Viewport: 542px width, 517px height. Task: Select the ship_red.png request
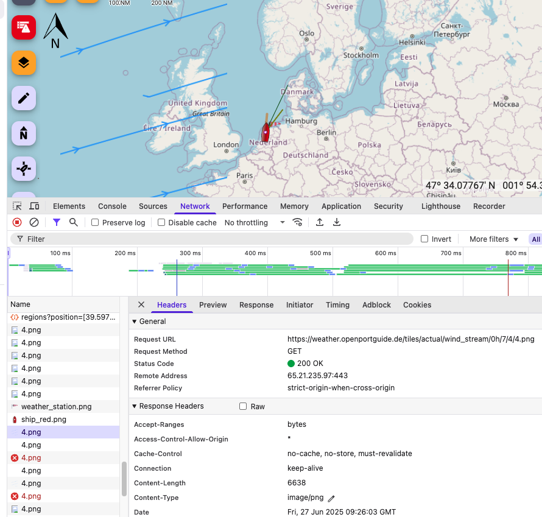coord(63,419)
